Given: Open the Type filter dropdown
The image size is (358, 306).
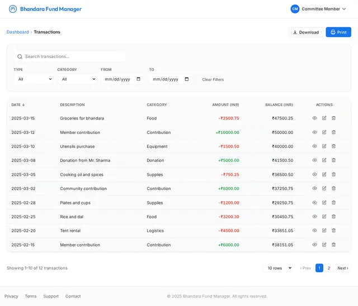Looking at the screenshot, I should point(34,79).
